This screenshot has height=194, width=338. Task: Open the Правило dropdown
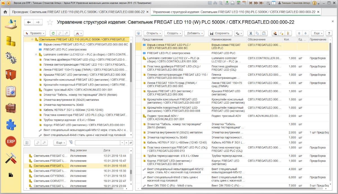(x=34, y=33)
